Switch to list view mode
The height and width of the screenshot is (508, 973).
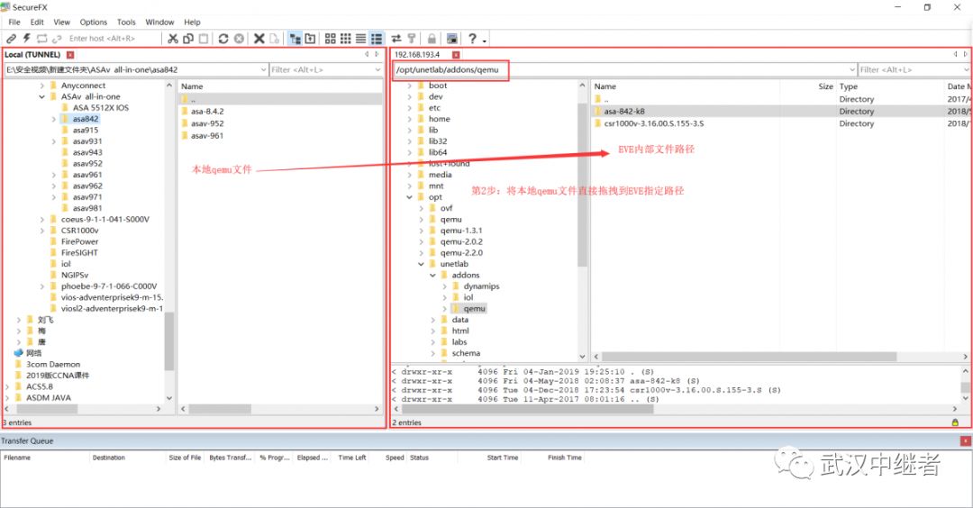(360, 39)
